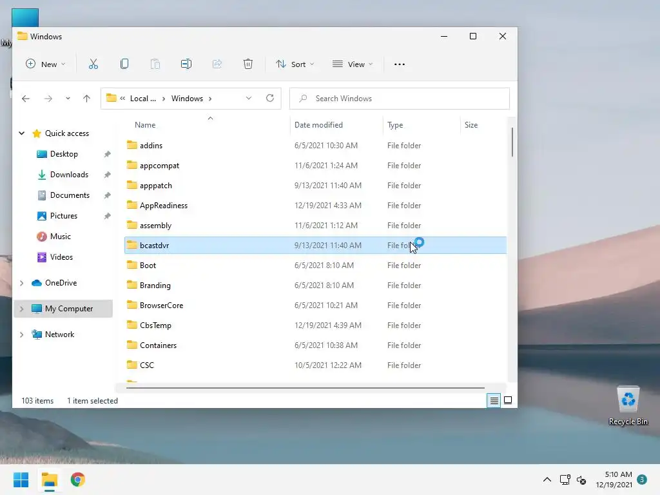Open Pictures in Quick access

click(64, 216)
